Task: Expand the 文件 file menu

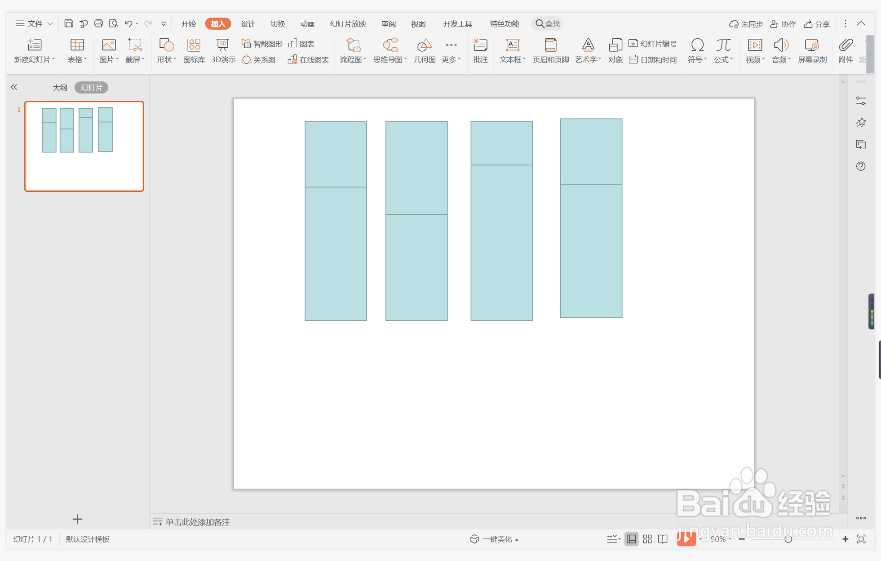Action: (x=34, y=23)
